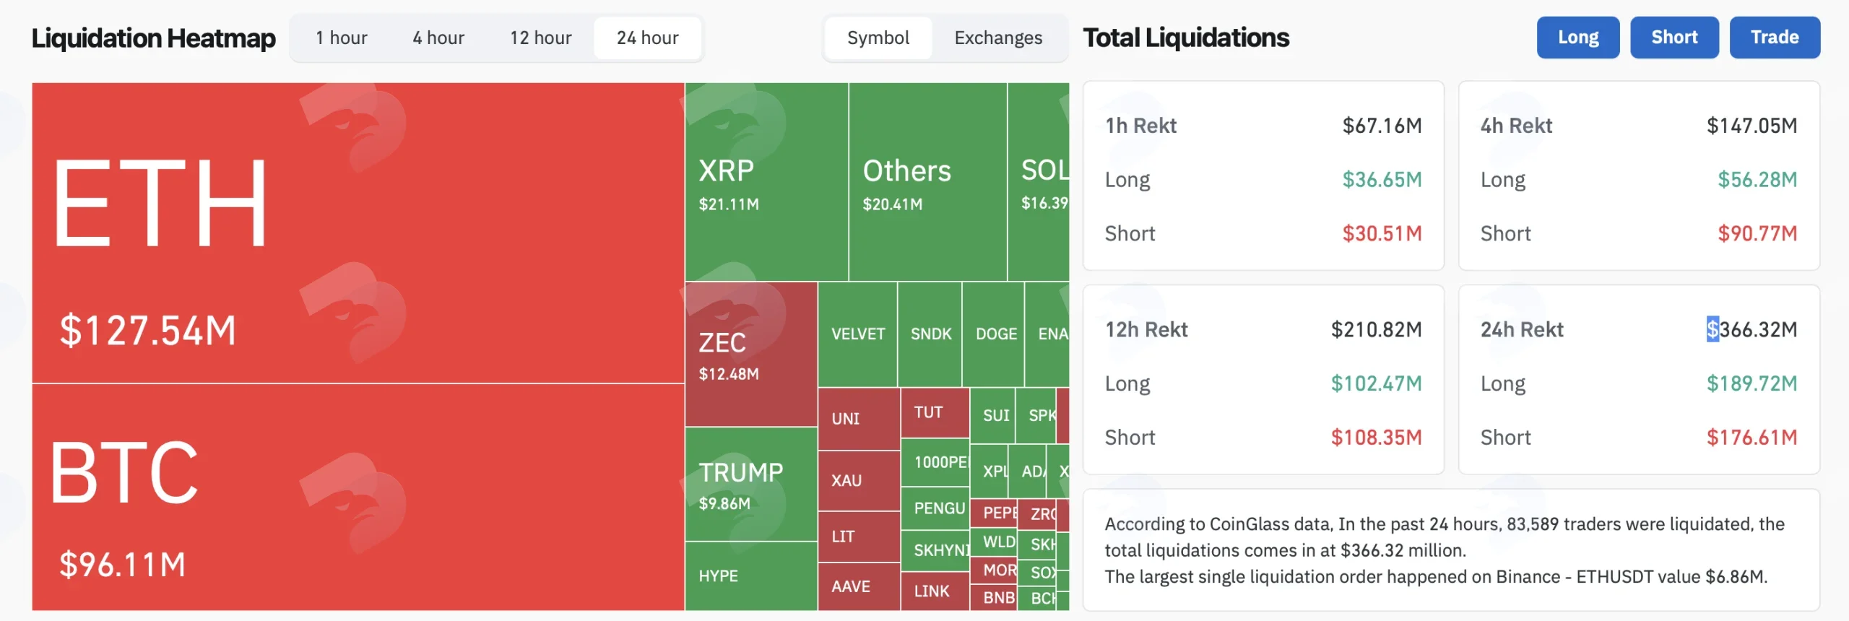Select the 1 hour timeframe
This screenshot has width=1849, height=621.
coord(341,38)
